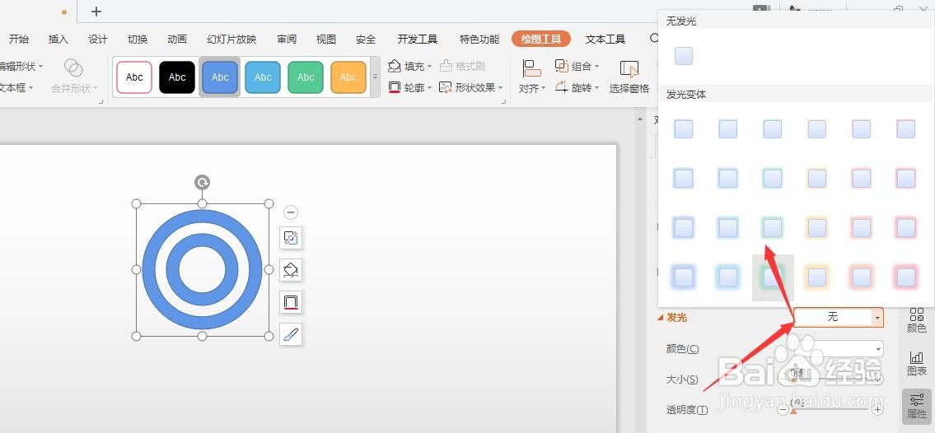Click the floating shape fill bucket icon
The height and width of the screenshot is (433, 935).
tap(291, 270)
